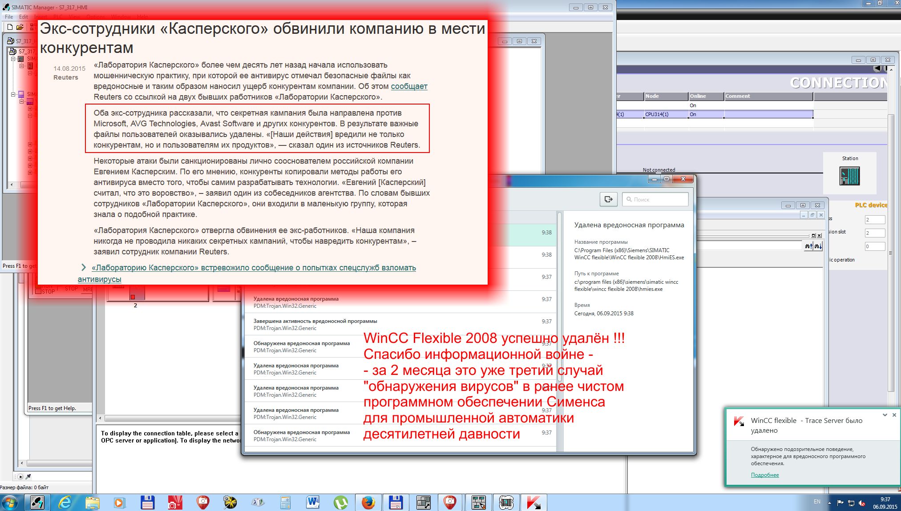Click the network icon in system tray
This screenshot has width=901, height=511.
(851, 503)
